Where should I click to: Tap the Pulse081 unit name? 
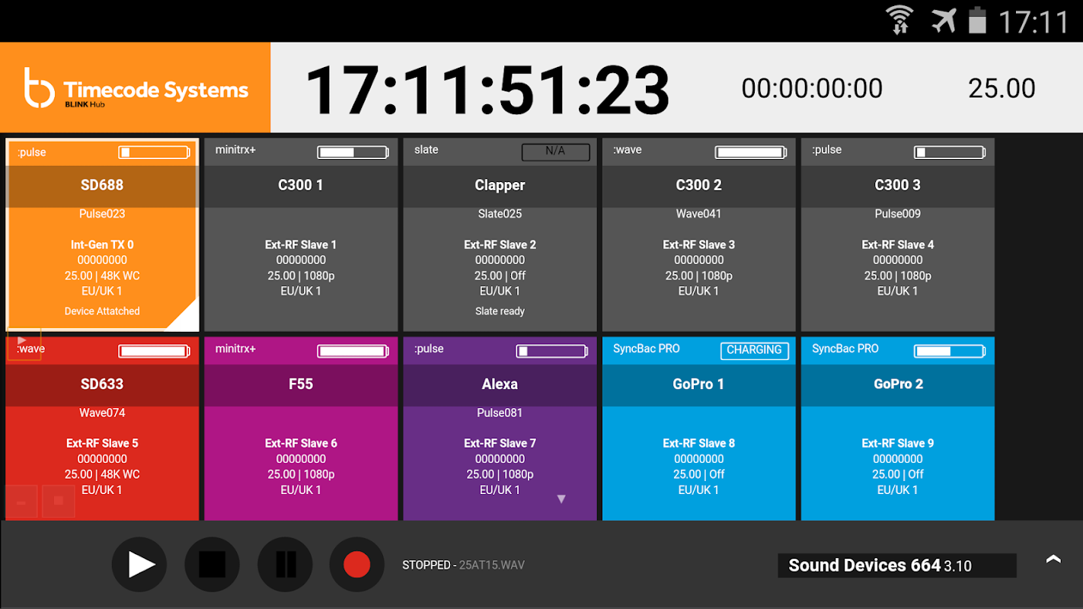click(x=500, y=413)
